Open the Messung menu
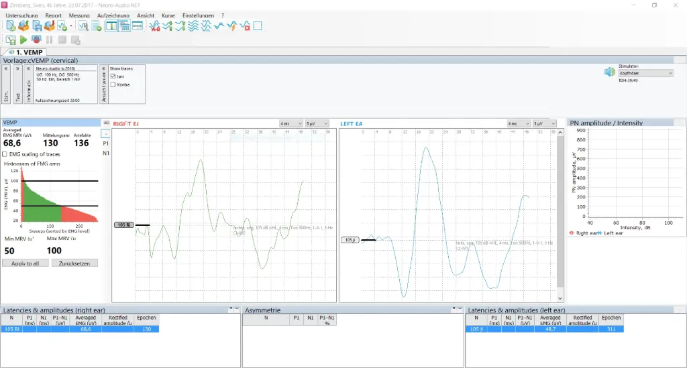The height and width of the screenshot is (368, 687). pyautogui.click(x=79, y=15)
